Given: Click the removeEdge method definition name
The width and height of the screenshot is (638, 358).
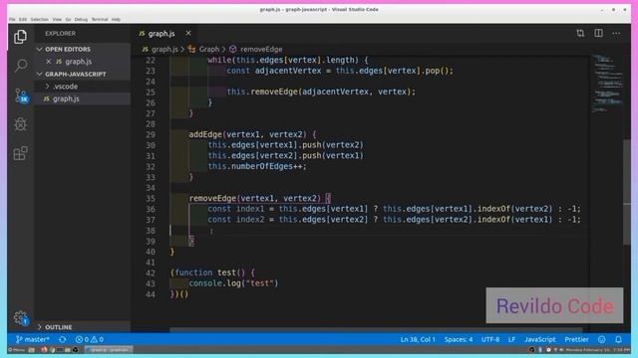Looking at the screenshot, I should point(212,199).
